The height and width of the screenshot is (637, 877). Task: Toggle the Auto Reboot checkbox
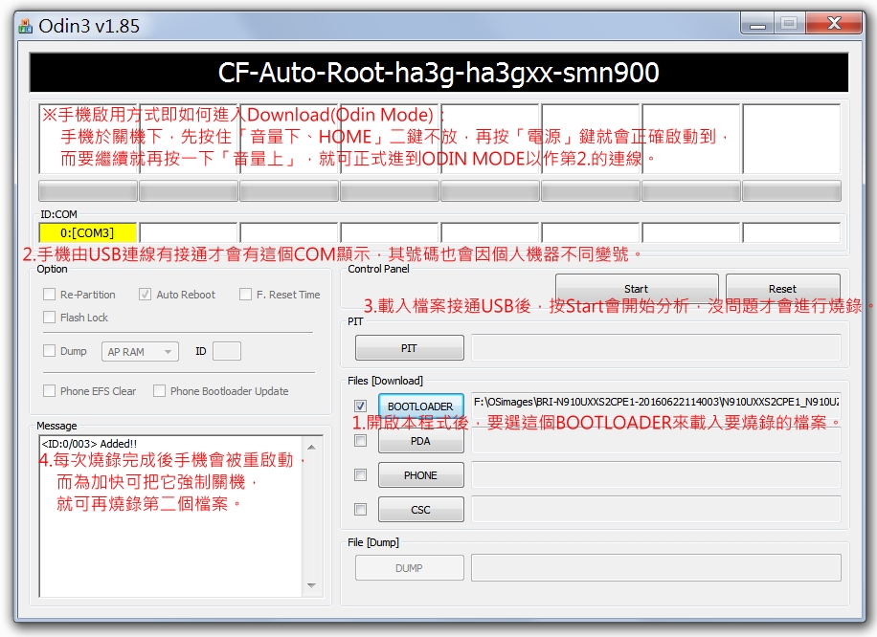pos(145,294)
